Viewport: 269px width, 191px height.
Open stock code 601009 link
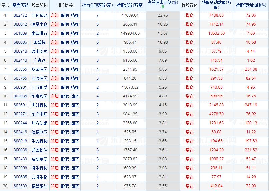[x=20, y=33]
